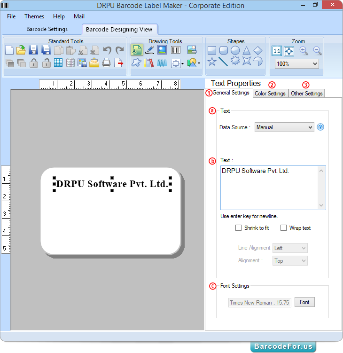Draw a rounded rectangle shape
Image resolution: width=343 pixels, height=353 pixels.
[224, 50]
